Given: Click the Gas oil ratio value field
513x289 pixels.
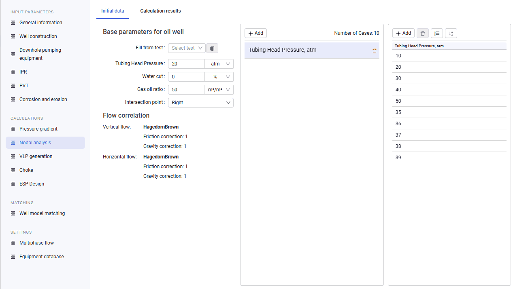Looking at the screenshot, I should (186, 90).
